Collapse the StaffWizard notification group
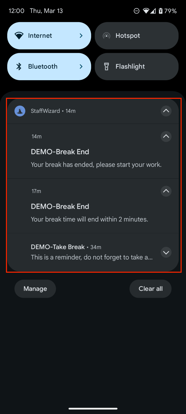 [166, 111]
